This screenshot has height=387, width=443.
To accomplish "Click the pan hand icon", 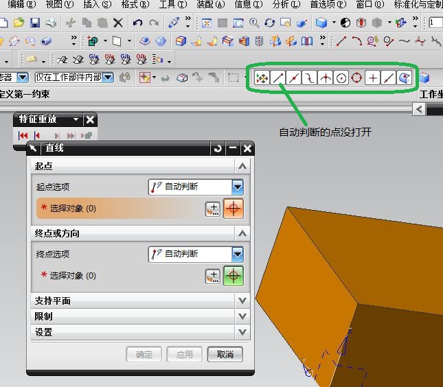I will coord(285,23).
